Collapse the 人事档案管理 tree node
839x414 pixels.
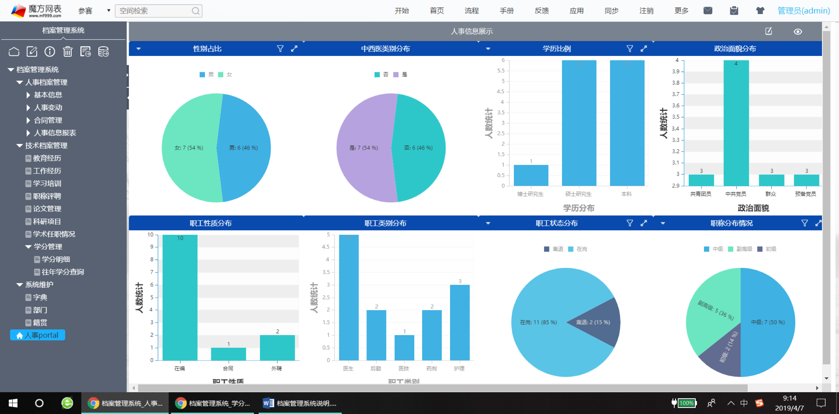[x=20, y=82]
